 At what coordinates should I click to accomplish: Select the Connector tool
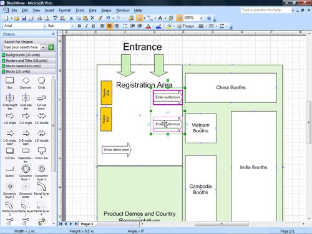(150, 18)
